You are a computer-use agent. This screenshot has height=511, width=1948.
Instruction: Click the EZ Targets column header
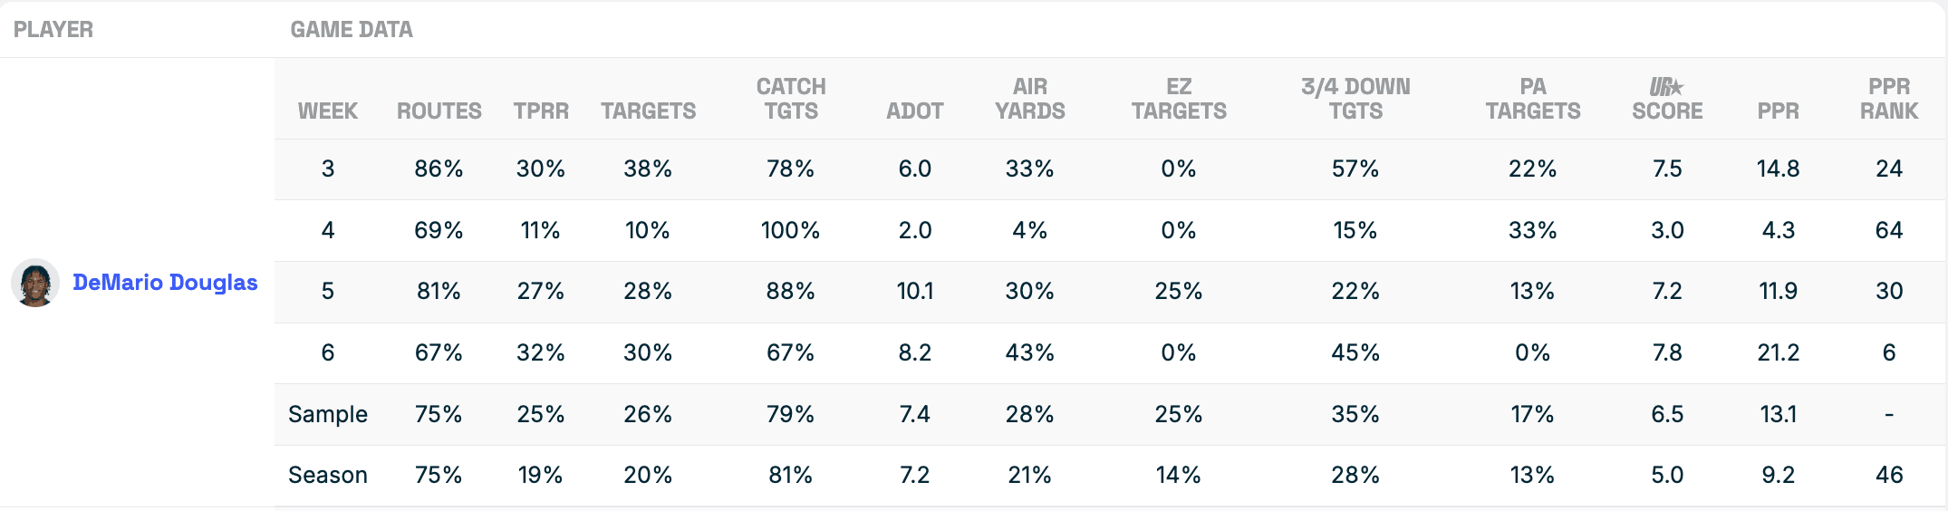(x=1178, y=99)
